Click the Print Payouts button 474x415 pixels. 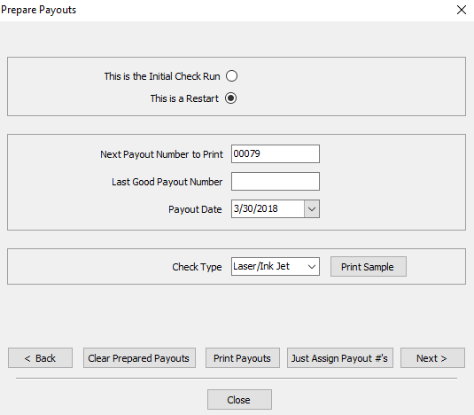point(243,358)
